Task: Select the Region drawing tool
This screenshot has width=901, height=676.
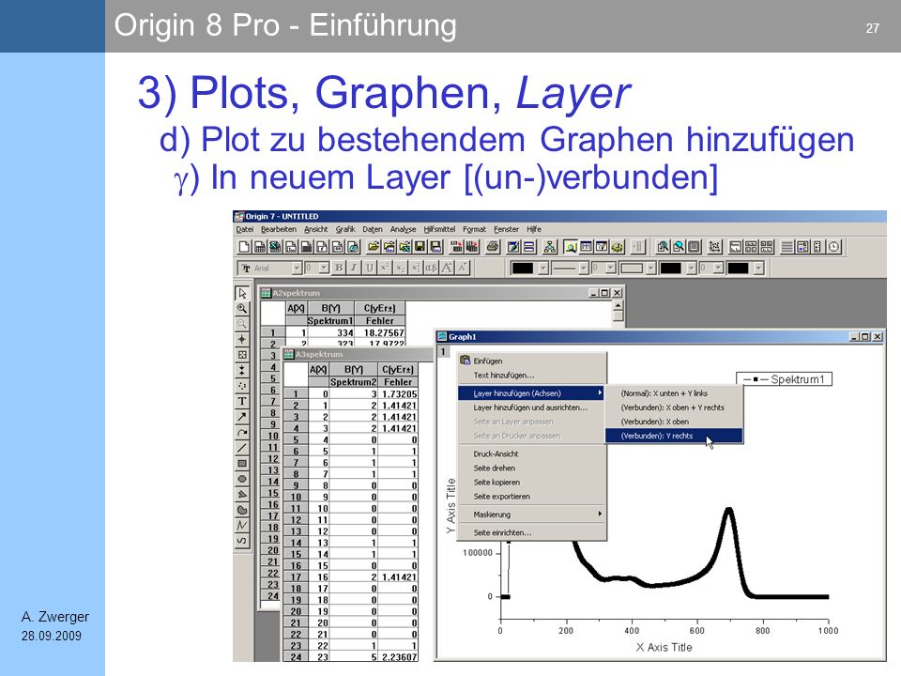Action: pyautogui.click(x=242, y=510)
